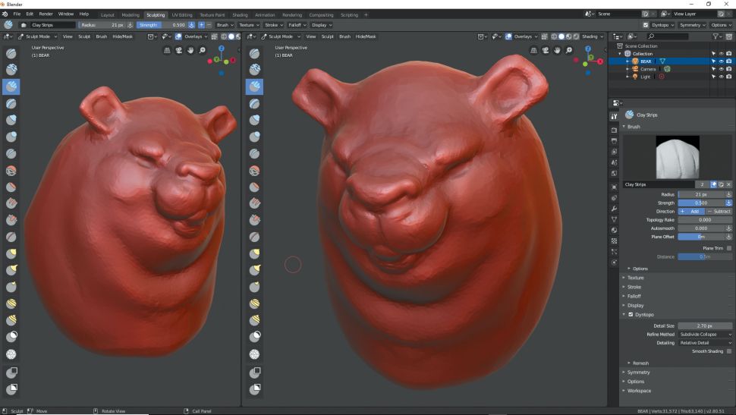Viewport: 736px width, 415px height.
Task: Click the camera view icon in left viewport
Action: [179, 51]
